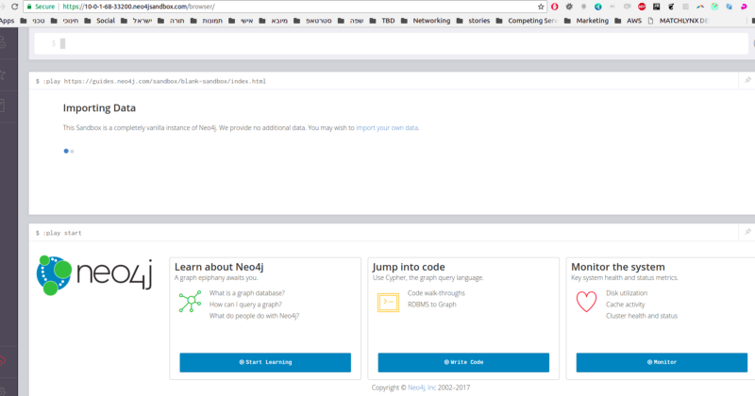The width and height of the screenshot is (755, 396).
Task: Open the stories bookmarks folder
Action: [473, 21]
